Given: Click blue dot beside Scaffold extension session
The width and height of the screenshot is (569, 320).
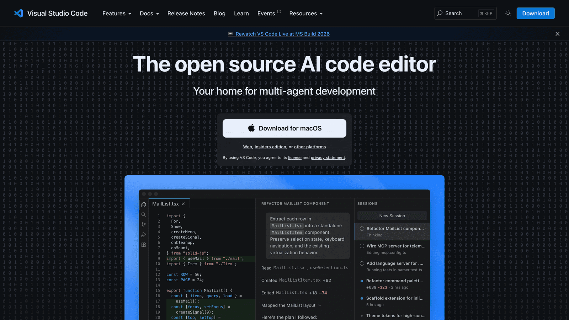Looking at the screenshot, I should 362,298.
